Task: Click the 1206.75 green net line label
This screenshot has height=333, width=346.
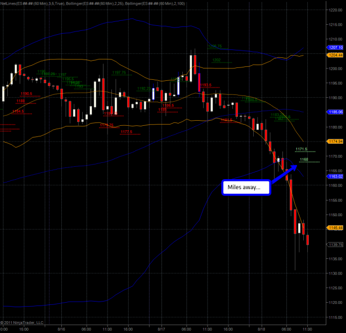Action: coord(214,46)
